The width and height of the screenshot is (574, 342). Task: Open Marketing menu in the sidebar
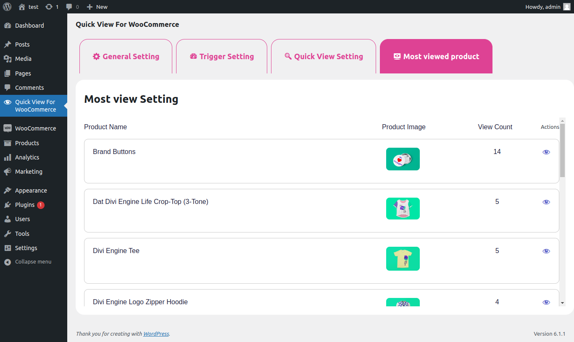29,172
